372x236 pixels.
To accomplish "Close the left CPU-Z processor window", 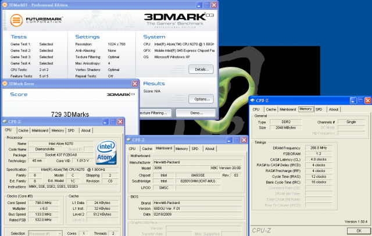I will point(120,121).
